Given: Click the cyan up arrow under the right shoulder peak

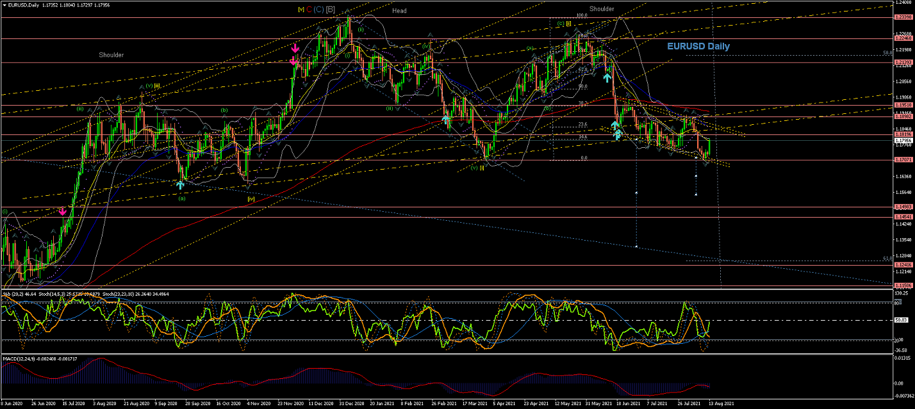Looking at the screenshot, I should [607, 77].
